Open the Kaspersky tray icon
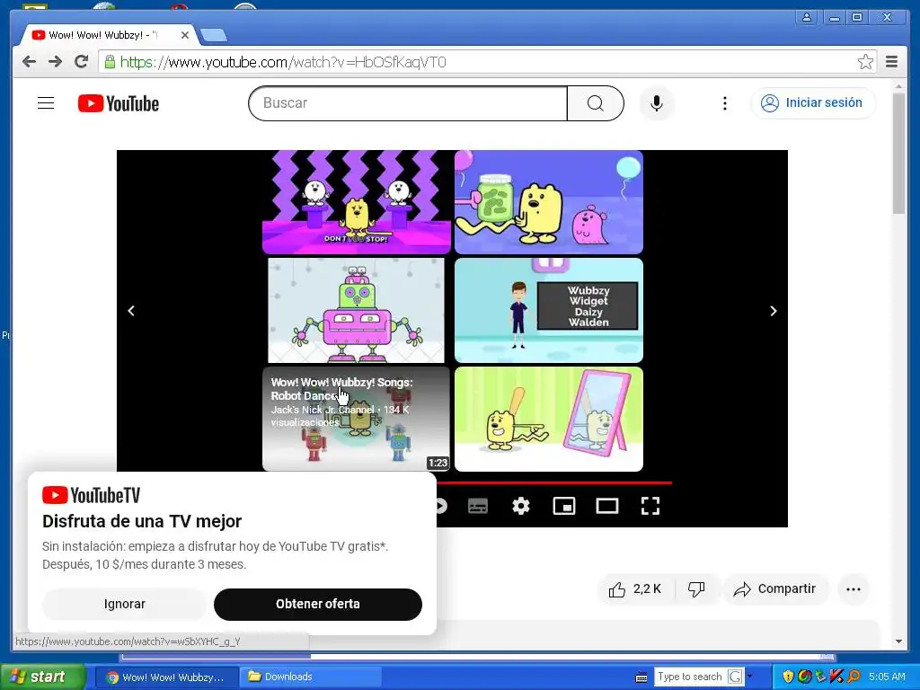 click(x=836, y=677)
